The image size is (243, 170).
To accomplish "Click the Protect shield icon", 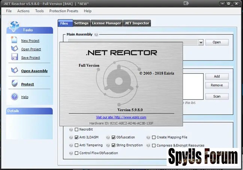I will click(14, 84).
